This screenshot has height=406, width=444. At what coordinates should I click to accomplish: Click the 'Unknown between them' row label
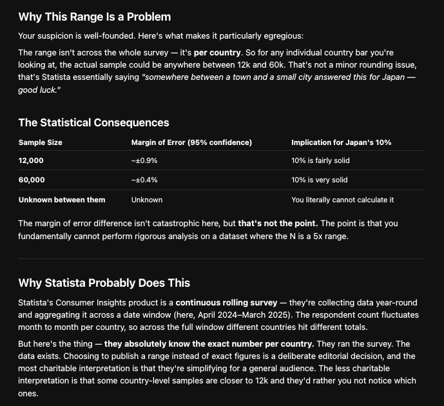(62, 200)
